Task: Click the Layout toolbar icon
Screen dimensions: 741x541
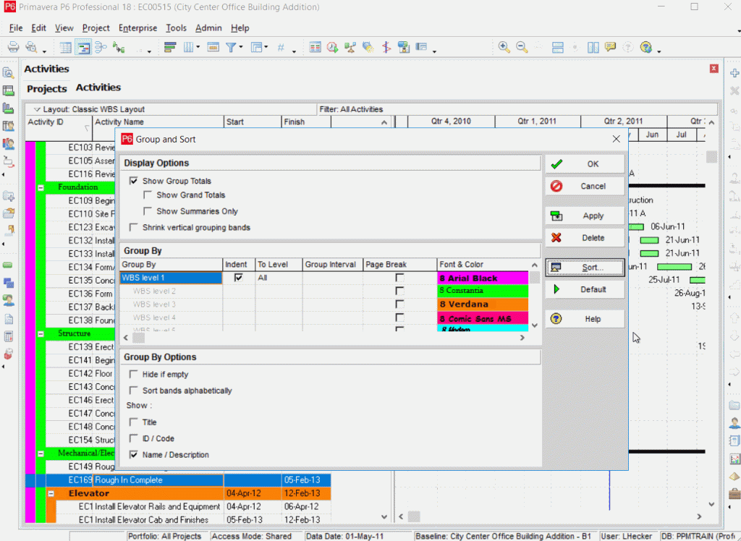Action: click(x=256, y=47)
